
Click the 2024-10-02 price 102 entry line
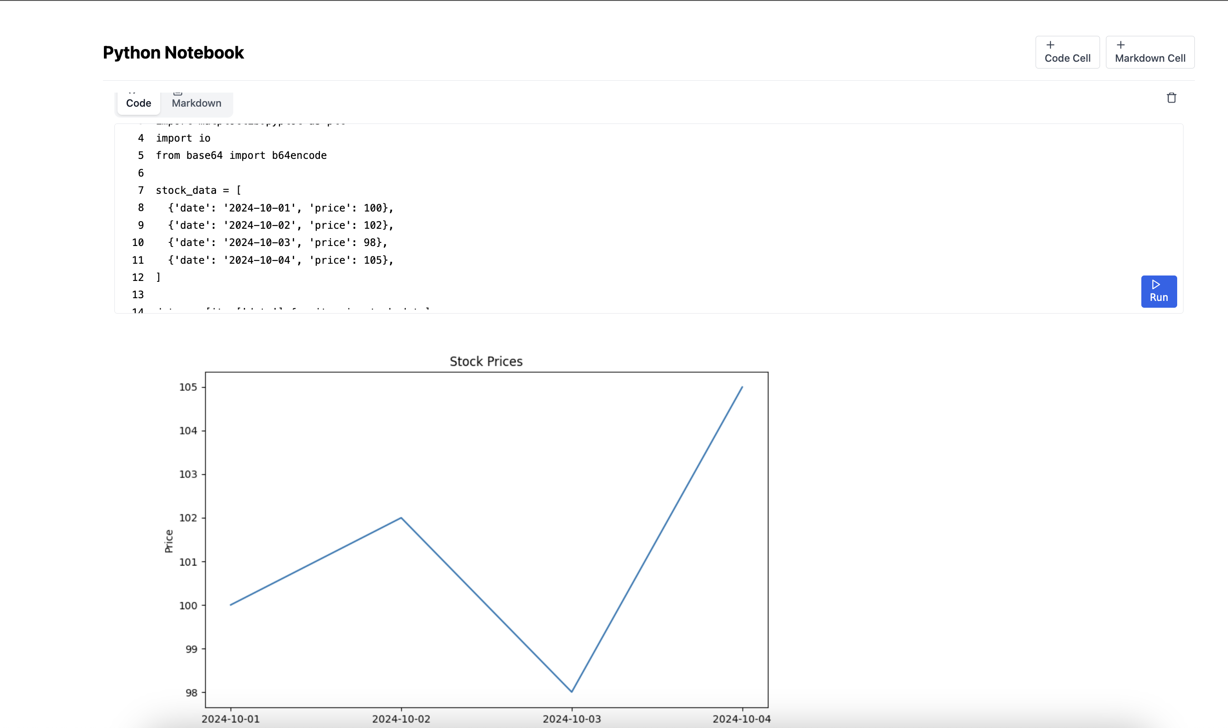coord(280,225)
